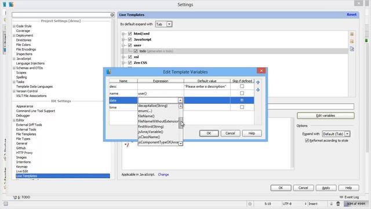Click the user() expression cell for name

click(x=161, y=93)
